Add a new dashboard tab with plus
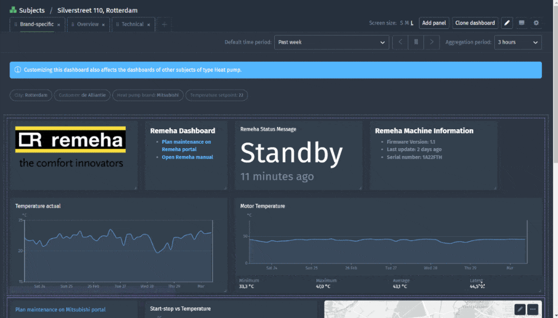558x318 pixels. 164,25
